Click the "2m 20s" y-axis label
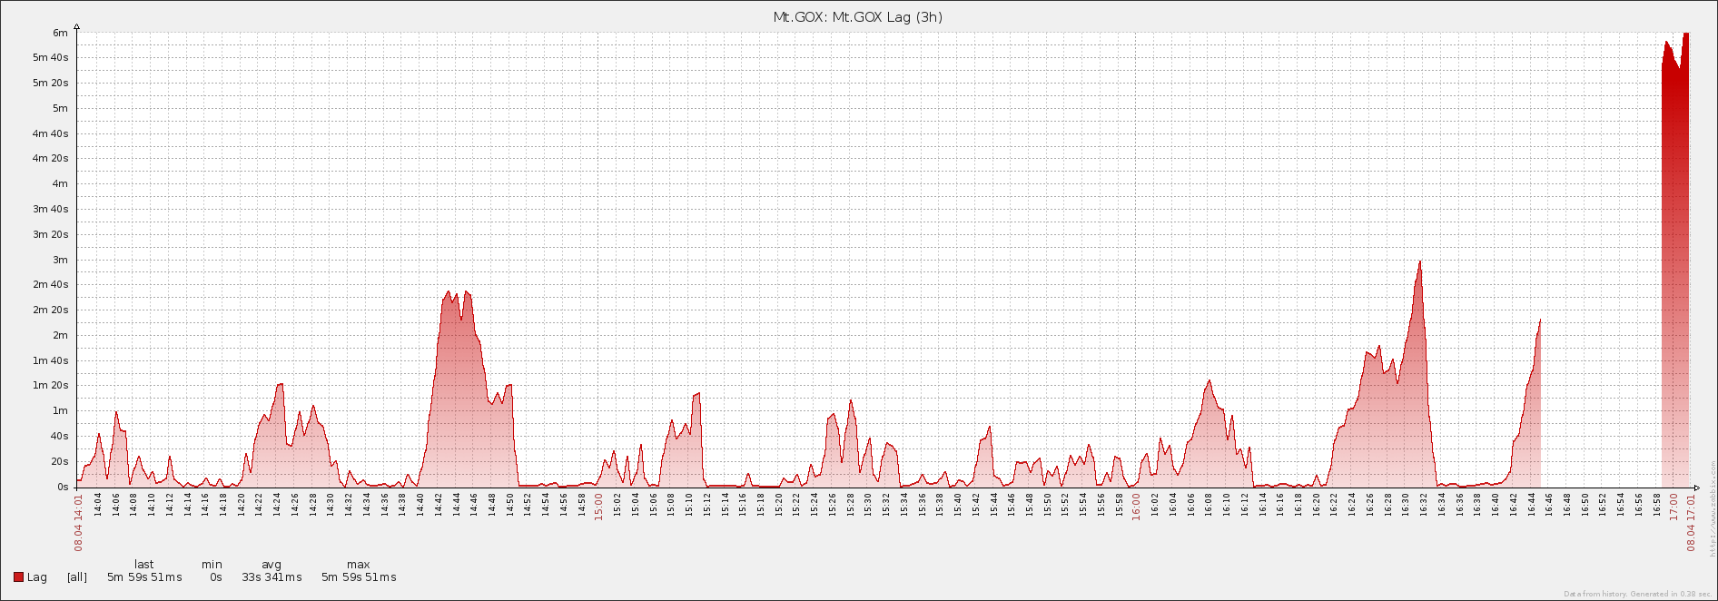The height and width of the screenshot is (601, 1718). 51,310
